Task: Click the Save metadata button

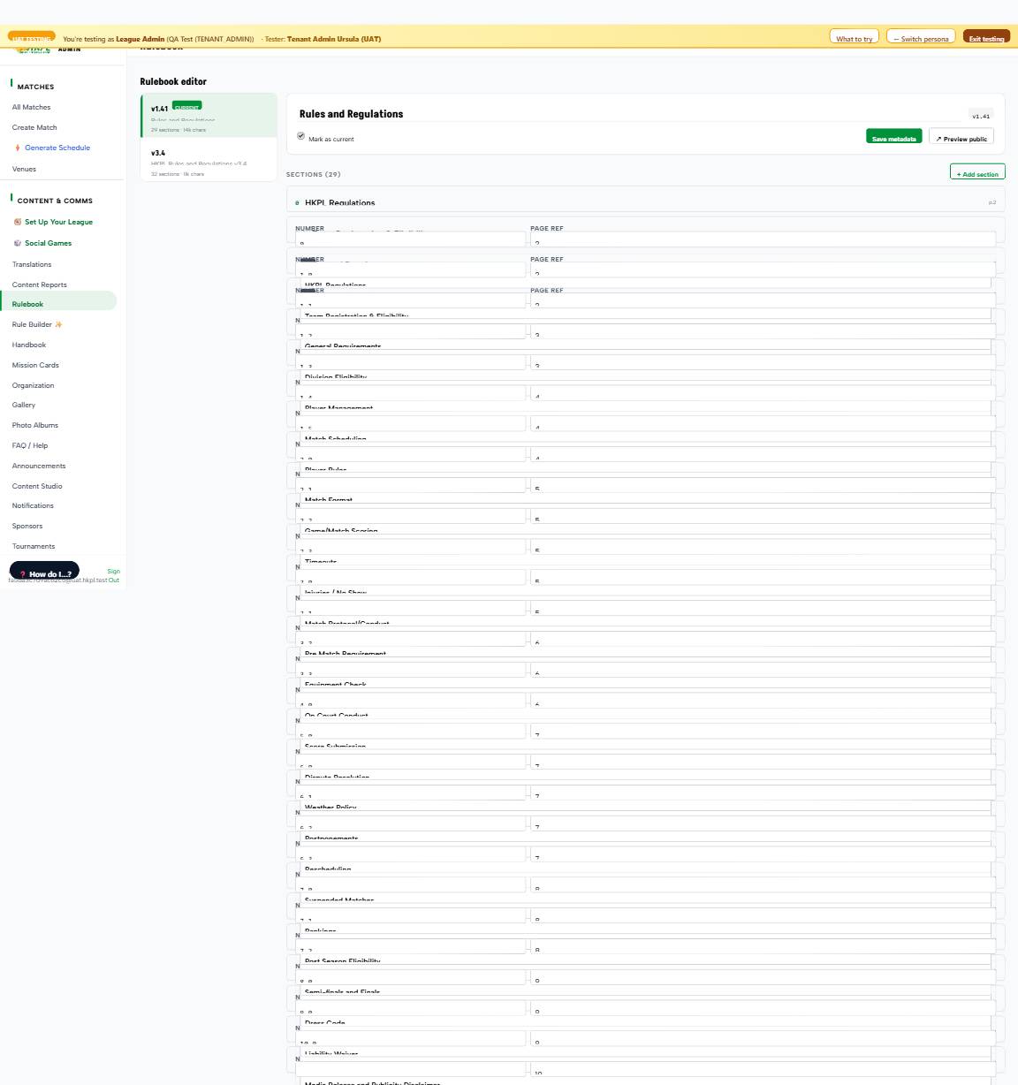Action: 893,137
